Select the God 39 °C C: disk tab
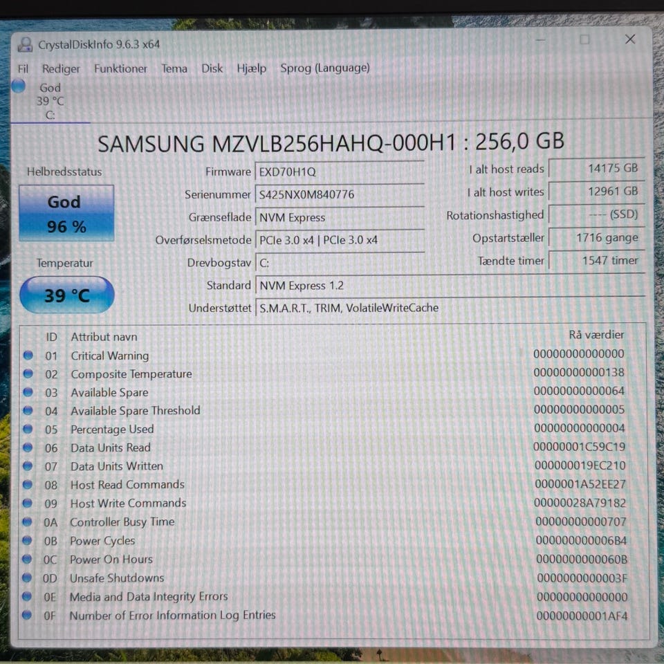This screenshot has height=664, width=664. point(50,101)
